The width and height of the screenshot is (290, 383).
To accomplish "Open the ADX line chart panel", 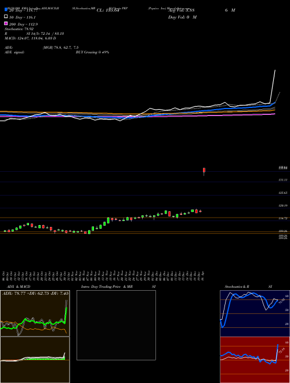I will pos(35,313).
